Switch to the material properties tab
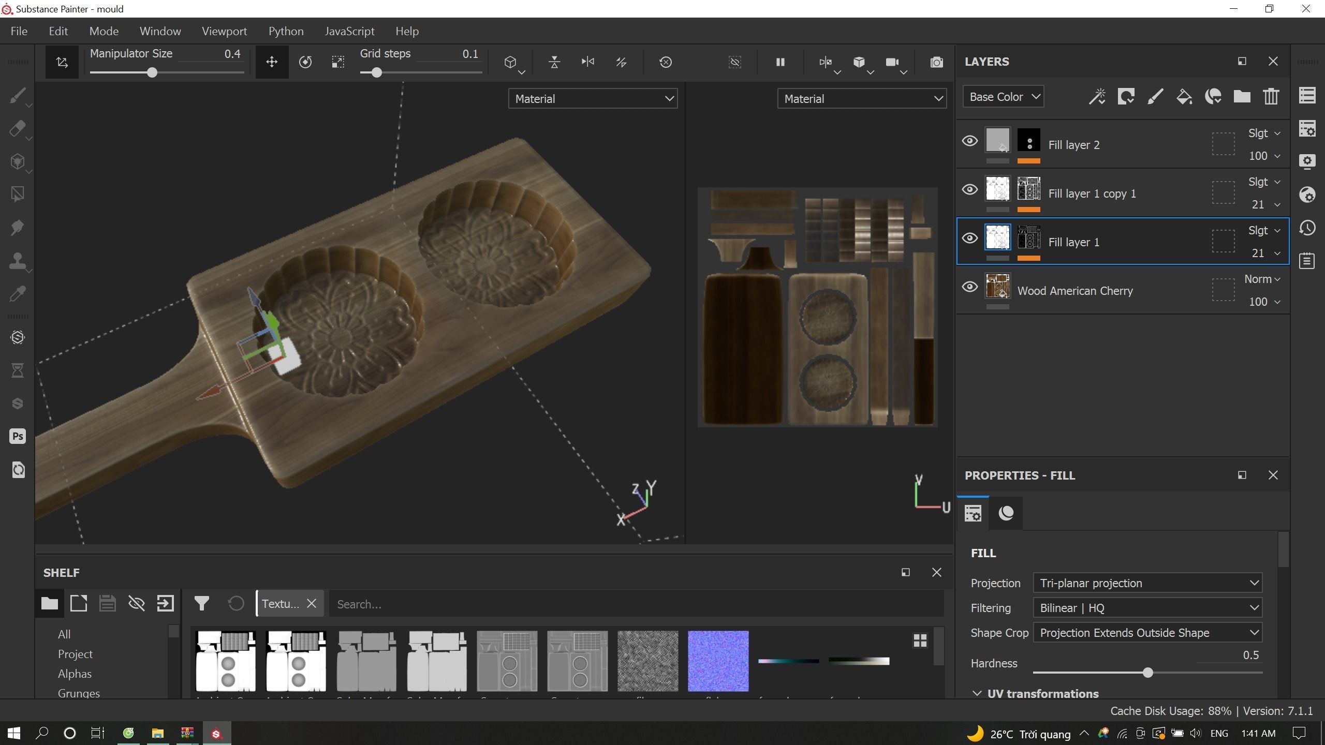1325x745 pixels. 1006,513
